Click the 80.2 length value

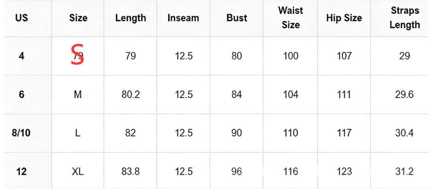tap(131, 95)
